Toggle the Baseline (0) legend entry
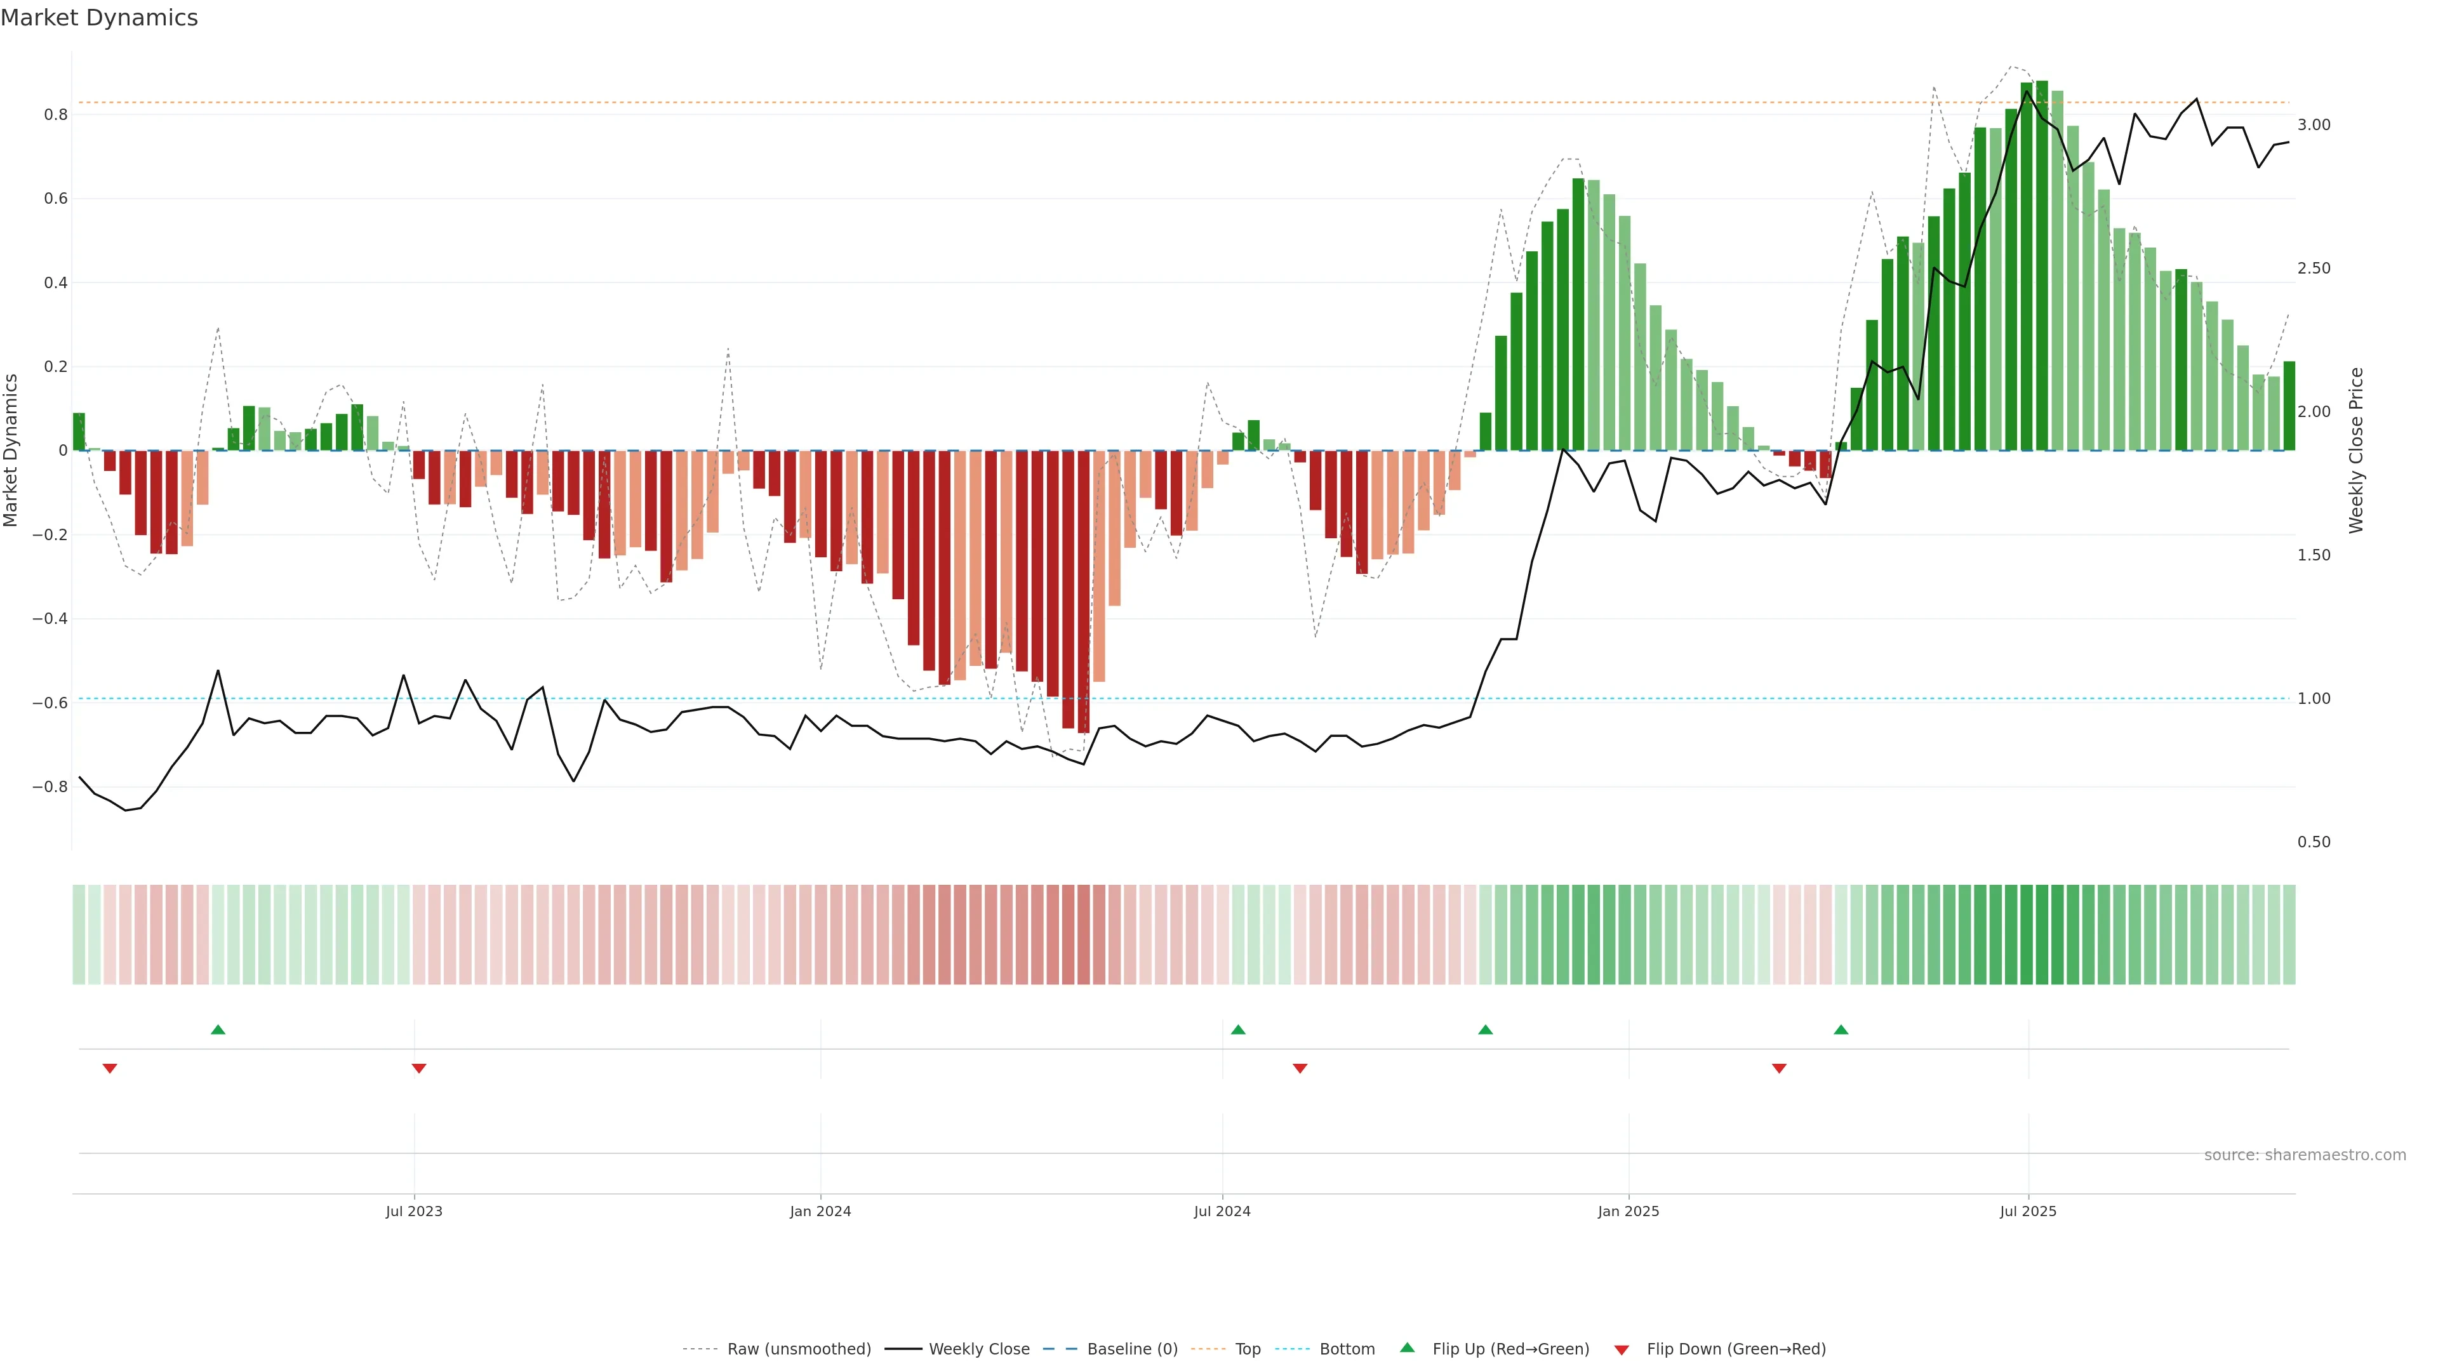 1131,1348
